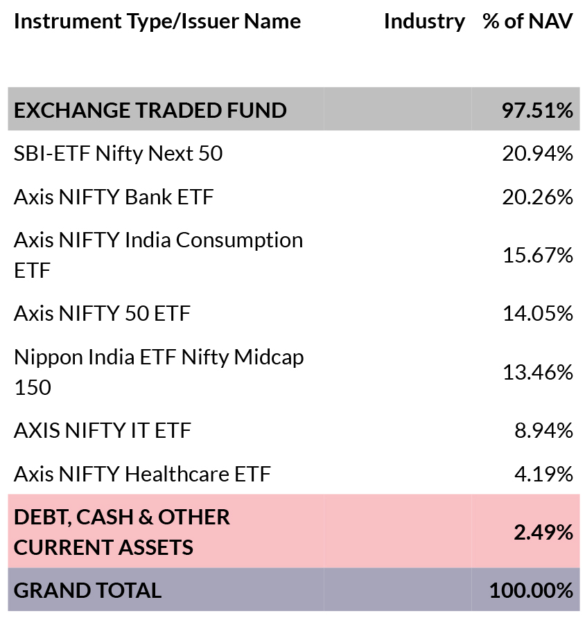Click the 13.46% NAV value
This screenshot has height=620, width=585.
point(538,372)
